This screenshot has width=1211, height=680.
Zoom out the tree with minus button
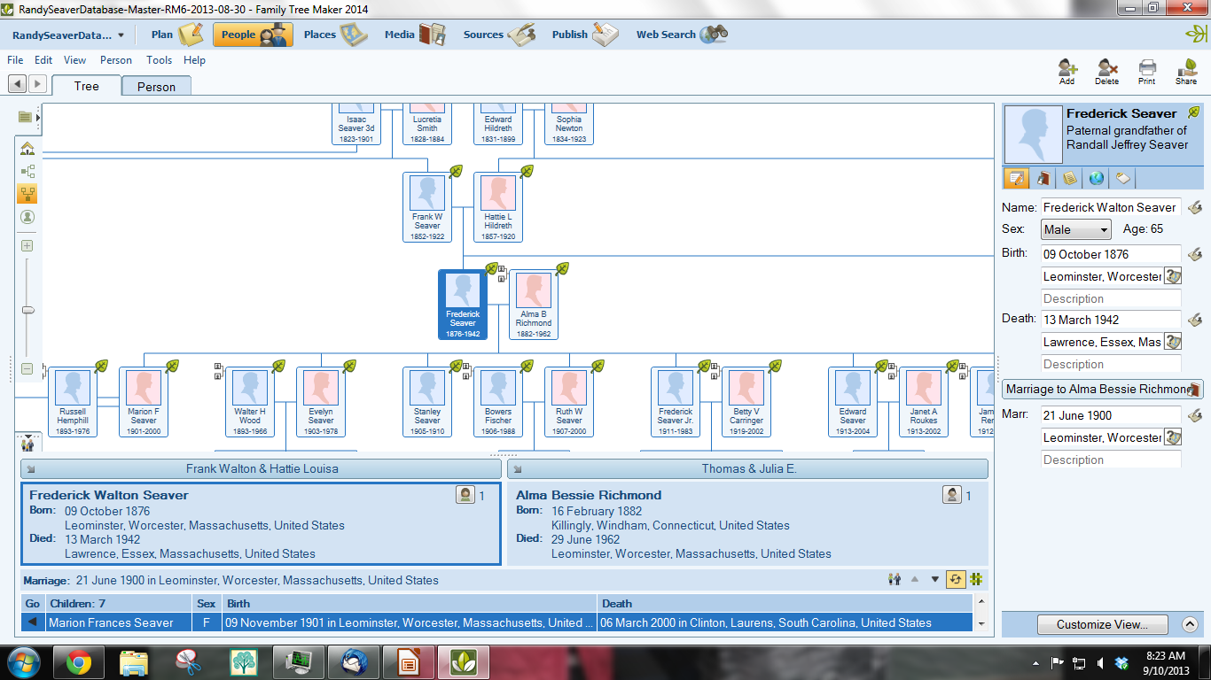click(x=27, y=368)
